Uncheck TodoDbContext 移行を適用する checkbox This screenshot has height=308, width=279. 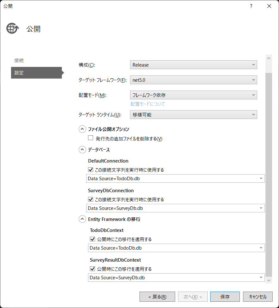92,239
